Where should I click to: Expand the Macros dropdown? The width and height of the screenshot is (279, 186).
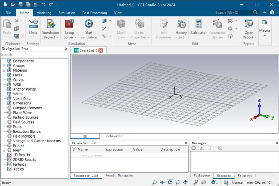point(265,36)
